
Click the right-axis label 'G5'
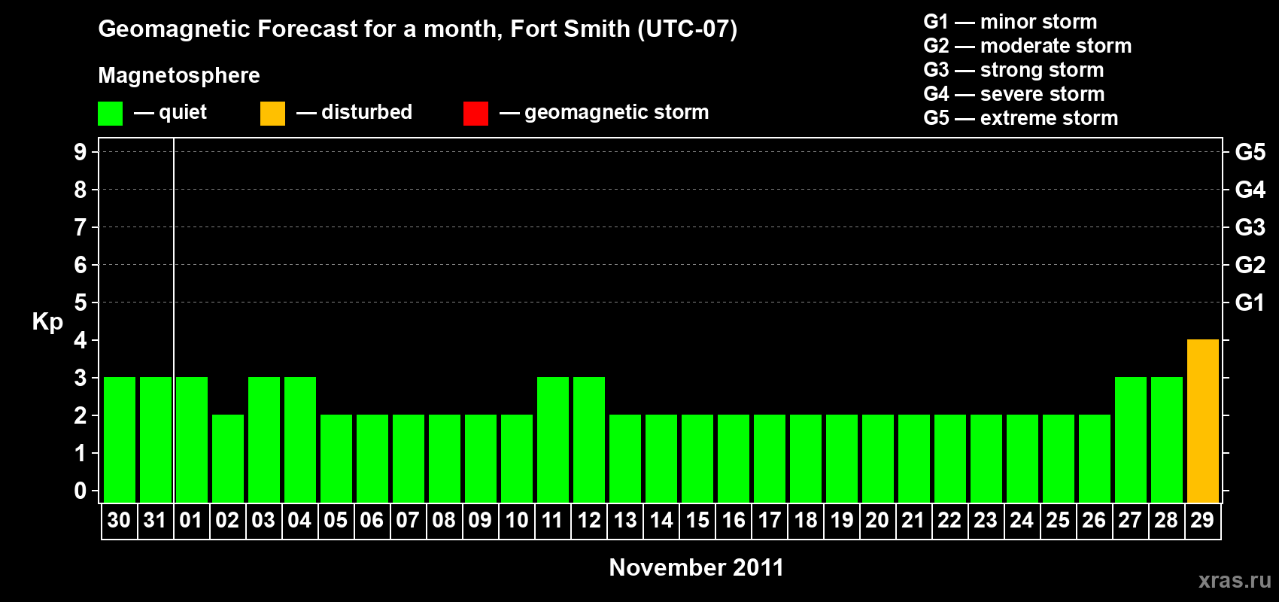click(1250, 152)
